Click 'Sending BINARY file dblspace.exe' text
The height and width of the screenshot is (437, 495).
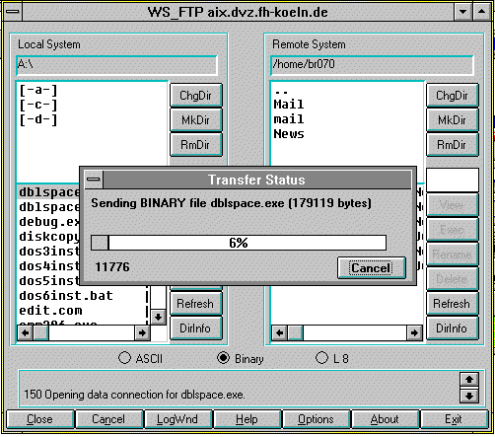[x=231, y=203]
